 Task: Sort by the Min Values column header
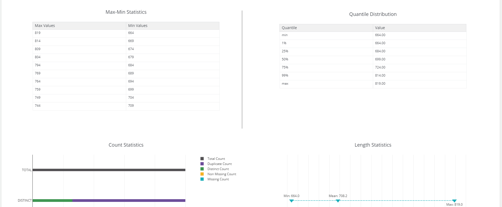138,26
